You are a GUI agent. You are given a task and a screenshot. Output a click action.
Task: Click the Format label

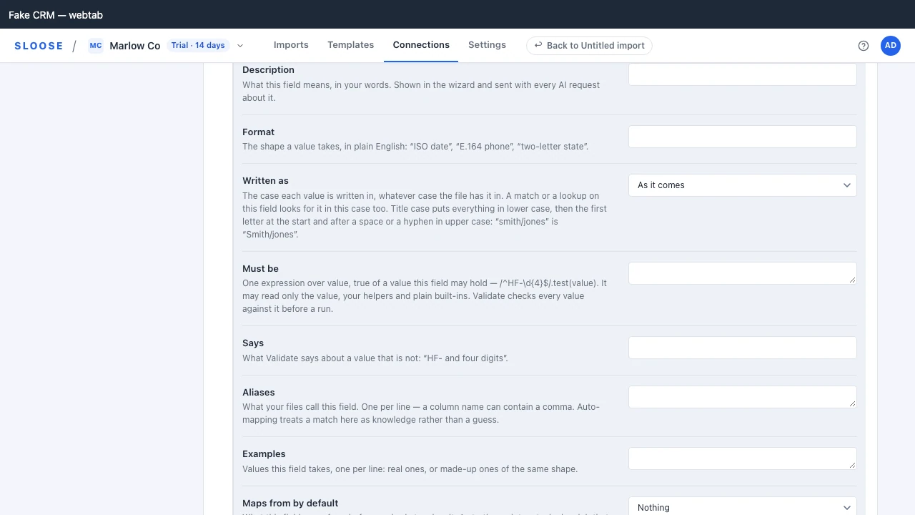pos(258,132)
